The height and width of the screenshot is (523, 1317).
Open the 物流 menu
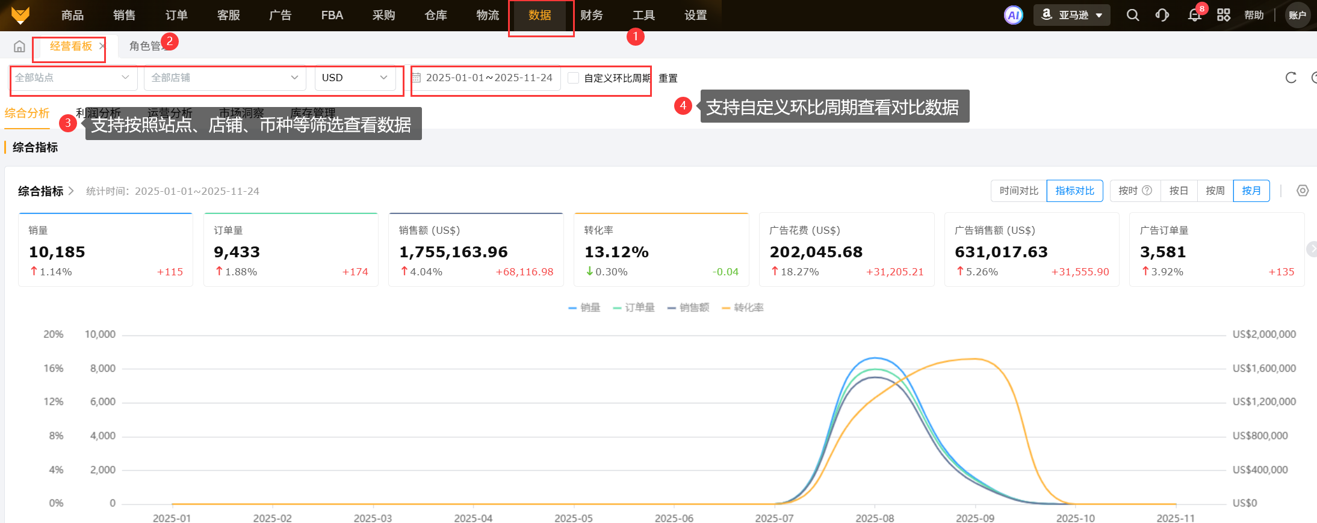click(x=488, y=15)
